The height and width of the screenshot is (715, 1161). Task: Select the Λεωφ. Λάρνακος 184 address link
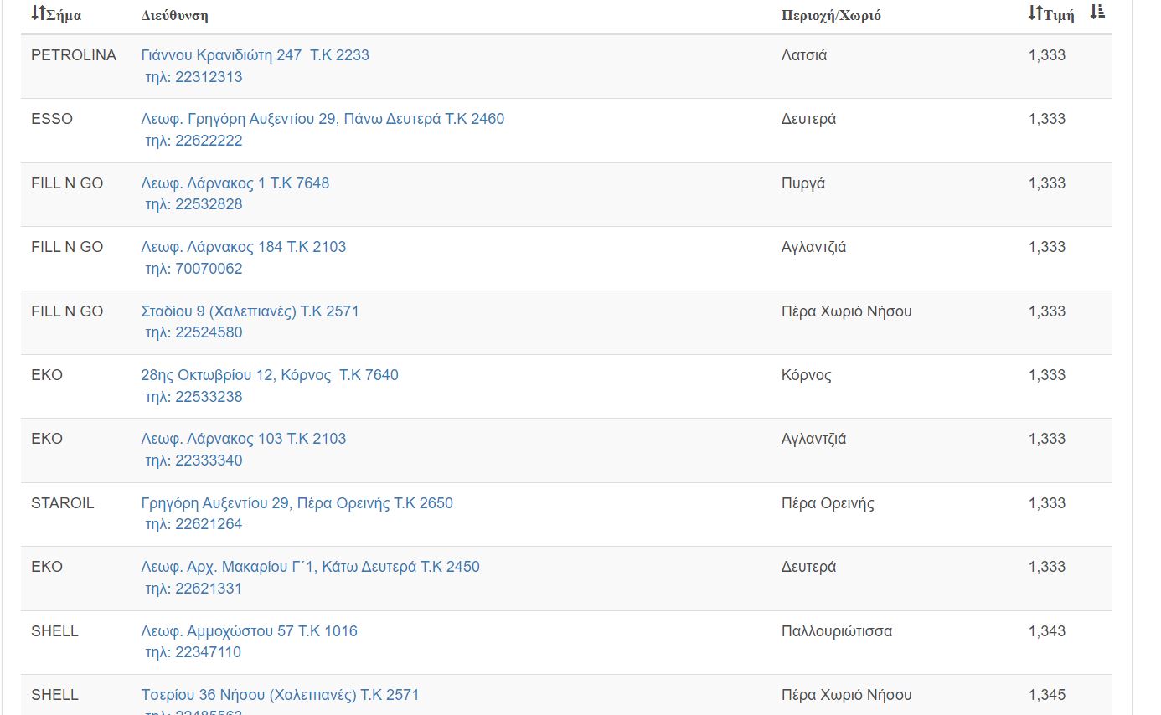pos(244,247)
